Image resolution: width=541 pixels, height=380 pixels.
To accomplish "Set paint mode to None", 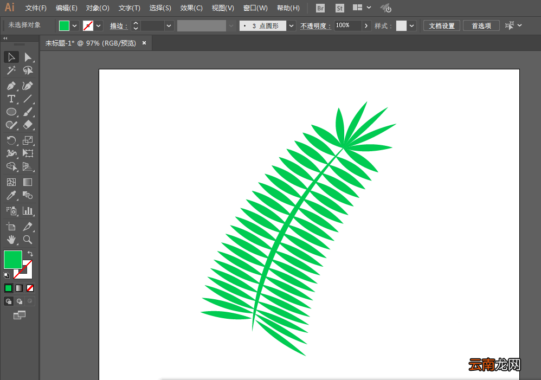I will [x=30, y=288].
